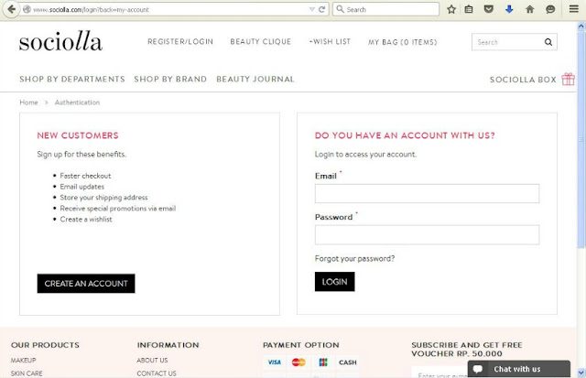The image size is (586, 378).
Task: Open the downloads arrow icon
Action: click(509, 9)
